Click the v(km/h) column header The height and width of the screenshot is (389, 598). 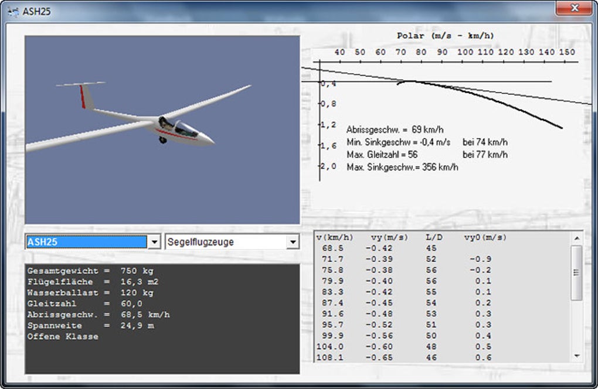pyautogui.click(x=335, y=237)
